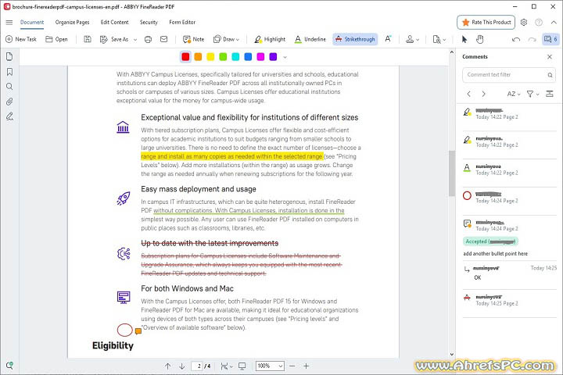Open the Search panel in sidebar
563x375 pixels.
9,87
